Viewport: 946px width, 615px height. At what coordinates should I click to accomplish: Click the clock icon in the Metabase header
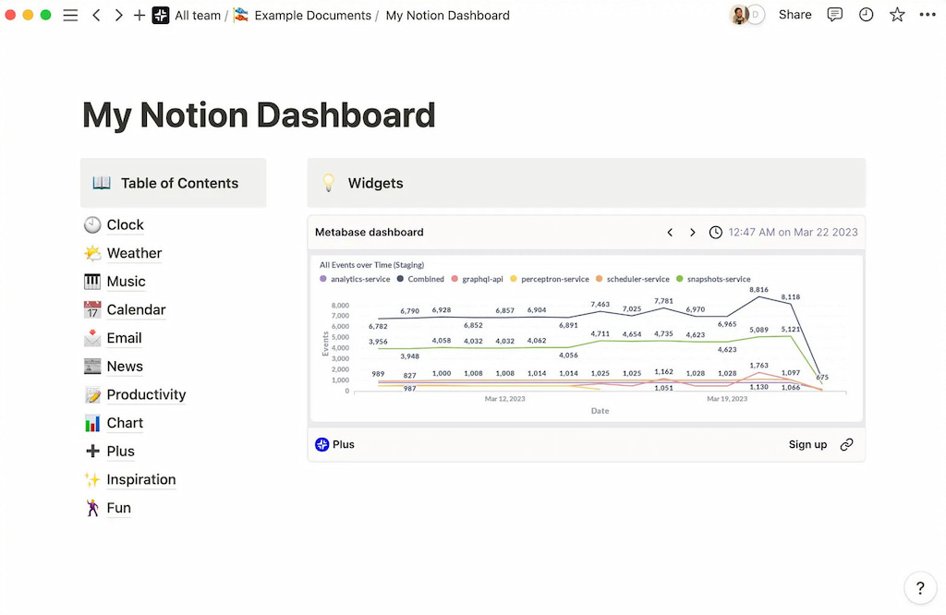(x=715, y=232)
